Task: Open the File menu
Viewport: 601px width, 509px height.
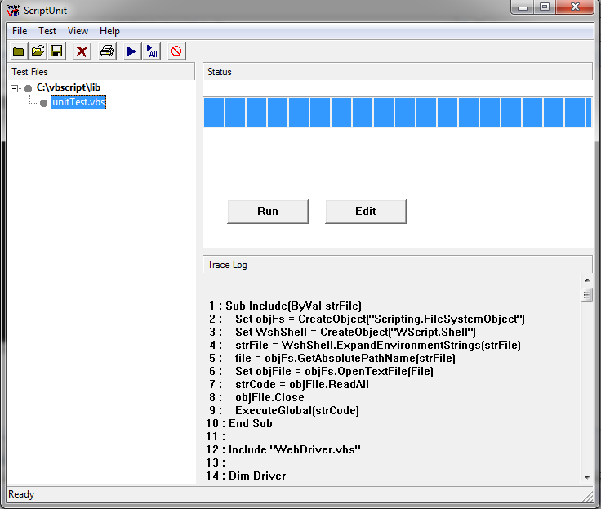Action: (20, 31)
